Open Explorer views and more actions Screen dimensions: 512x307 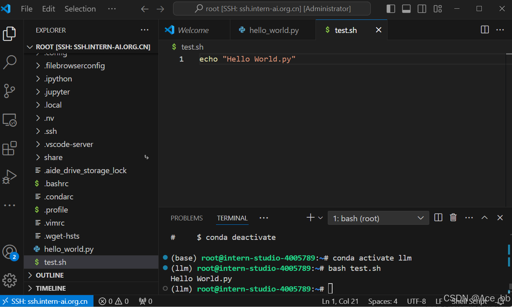(144, 30)
